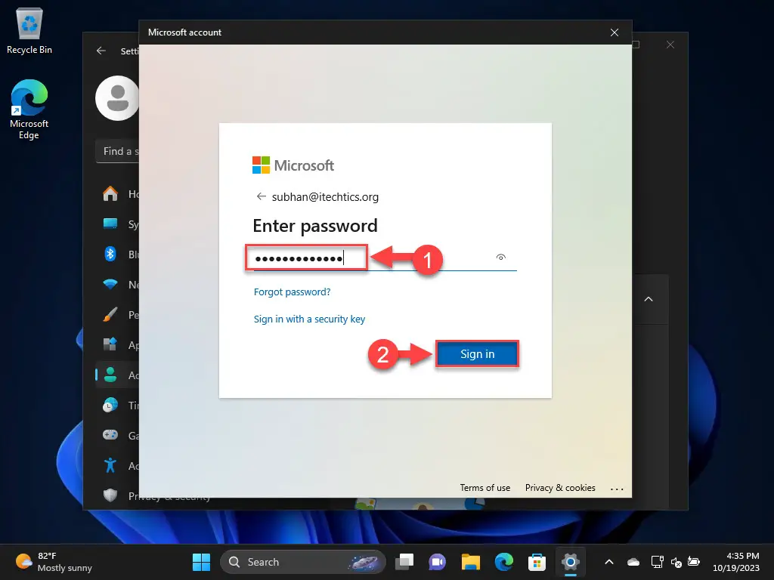Toggle password visibility eye icon
Viewport: 774px width, 580px height.
[500, 257]
